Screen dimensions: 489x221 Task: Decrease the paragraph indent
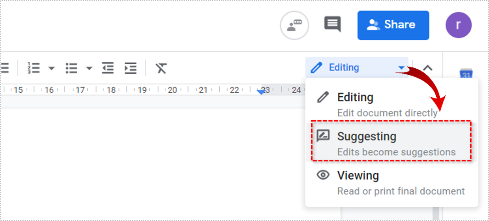[108, 68]
